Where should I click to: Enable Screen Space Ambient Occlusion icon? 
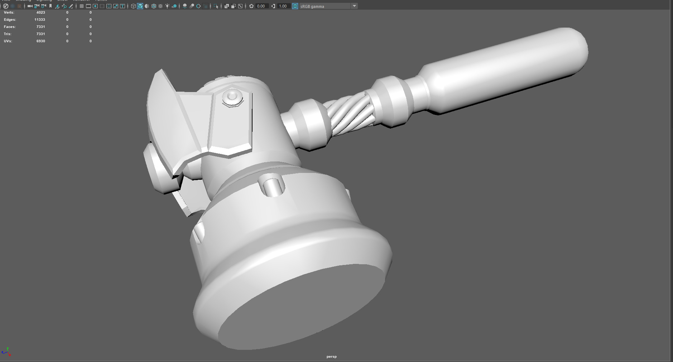(x=185, y=6)
